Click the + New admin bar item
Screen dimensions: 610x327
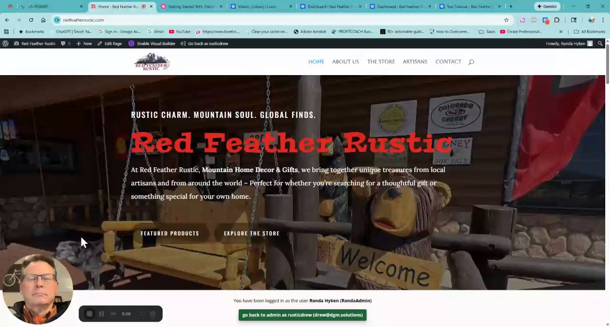point(84,43)
